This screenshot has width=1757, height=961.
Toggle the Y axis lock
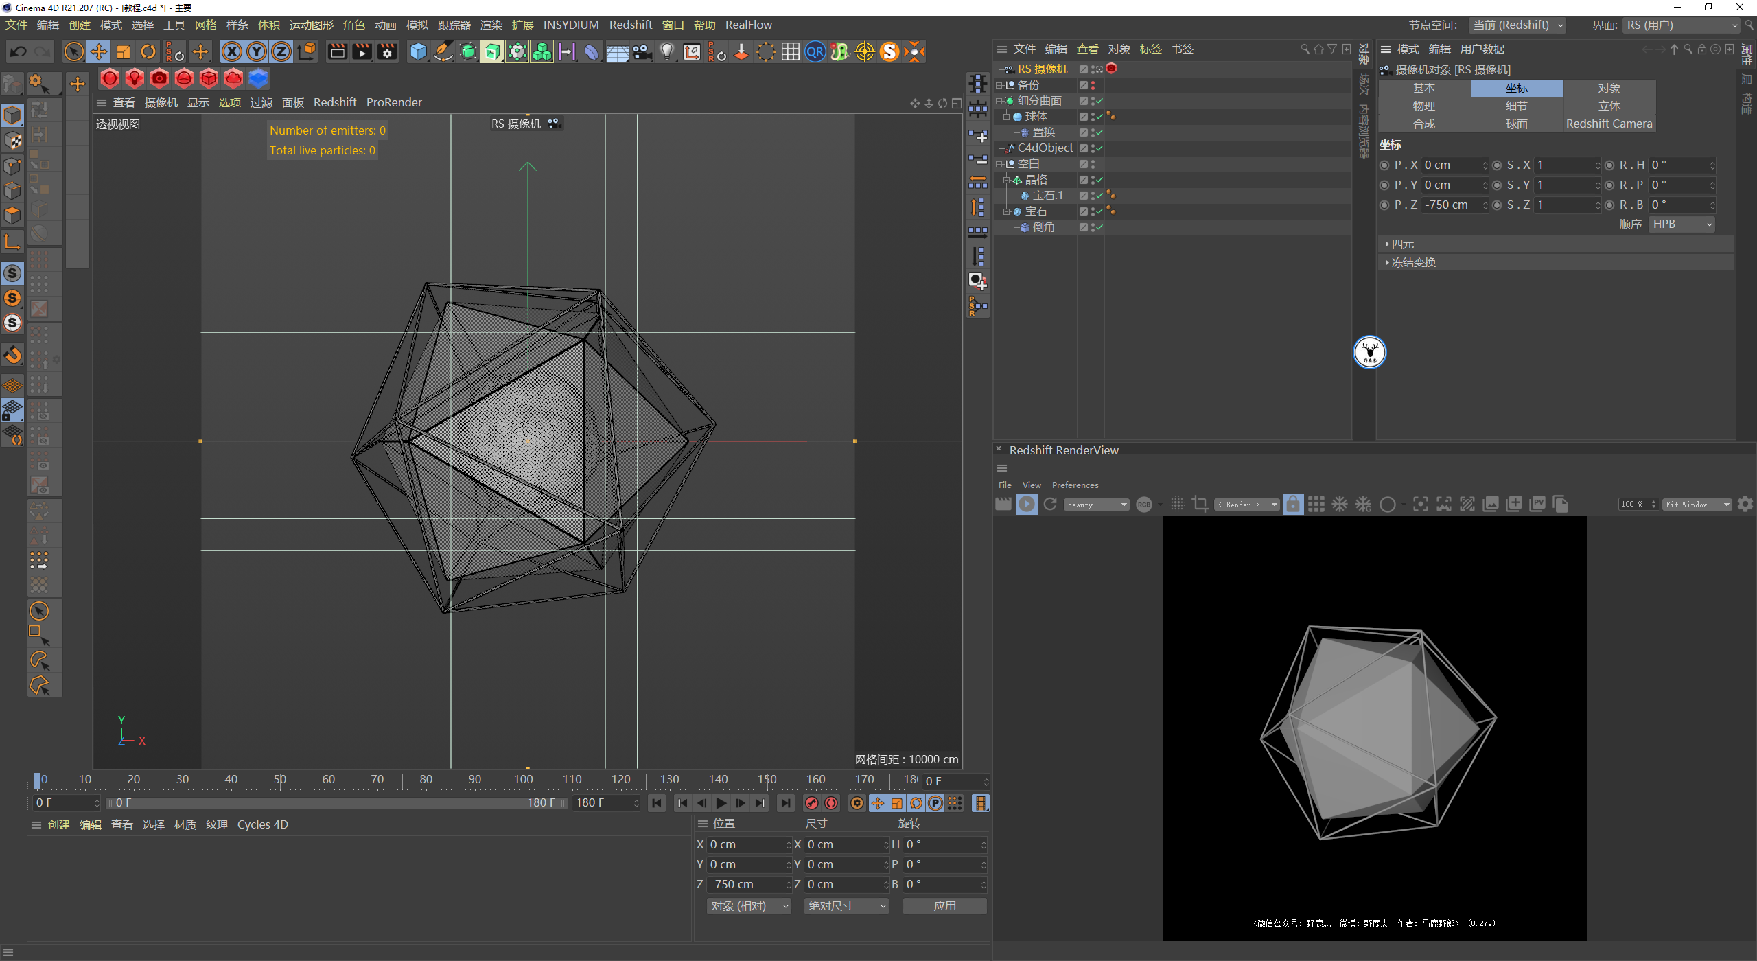[256, 52]
